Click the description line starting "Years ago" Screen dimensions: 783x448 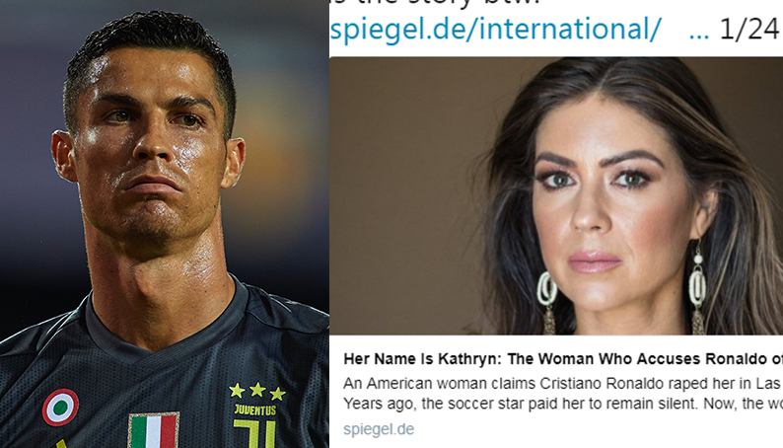point(562,404)
